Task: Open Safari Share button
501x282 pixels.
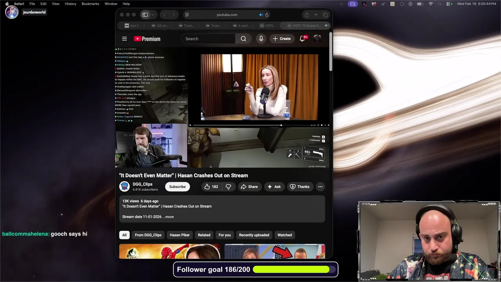Action: 306,15
